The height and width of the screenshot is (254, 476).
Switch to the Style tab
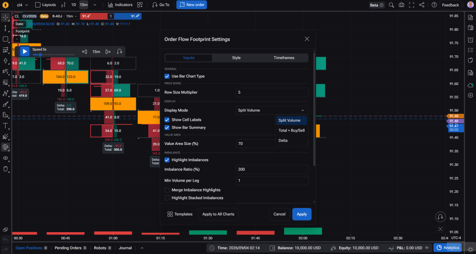coord(236,58)
